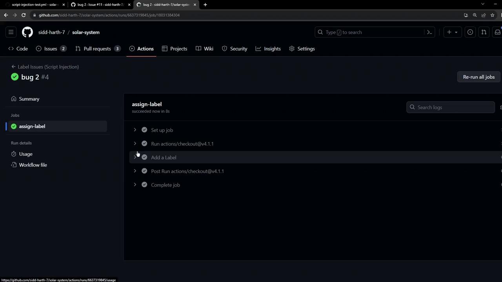Reload the page with browser refresh icon
This screenshot has height=282, width=502.
(x=24, y=15)
